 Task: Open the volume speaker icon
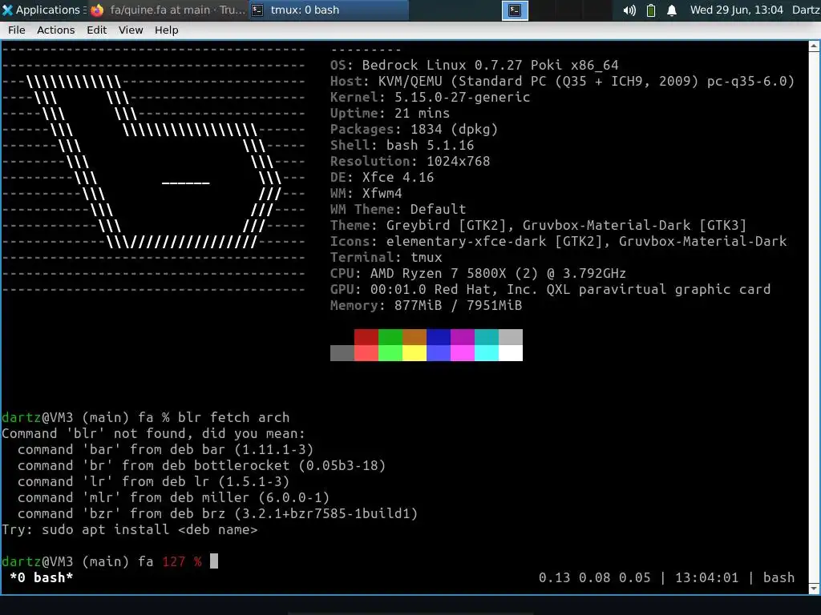tap(629, 10)
